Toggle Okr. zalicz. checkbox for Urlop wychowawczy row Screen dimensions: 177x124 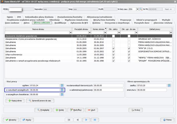(x=113, y=55)
